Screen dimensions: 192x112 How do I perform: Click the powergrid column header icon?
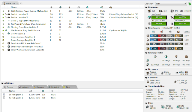pyautogui.click(x=51, y=7)
